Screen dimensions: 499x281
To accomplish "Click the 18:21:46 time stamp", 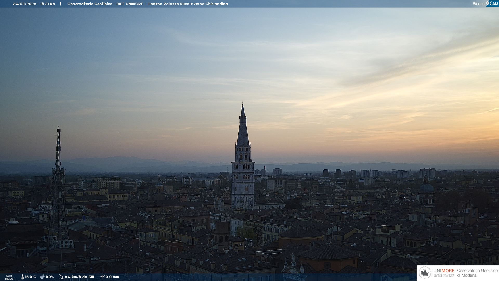I will pyautogui.click(x=48, y=4).
